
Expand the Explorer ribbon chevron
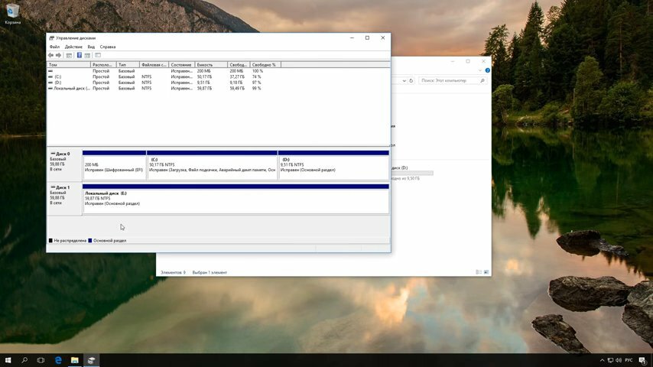tap(480, 70)
